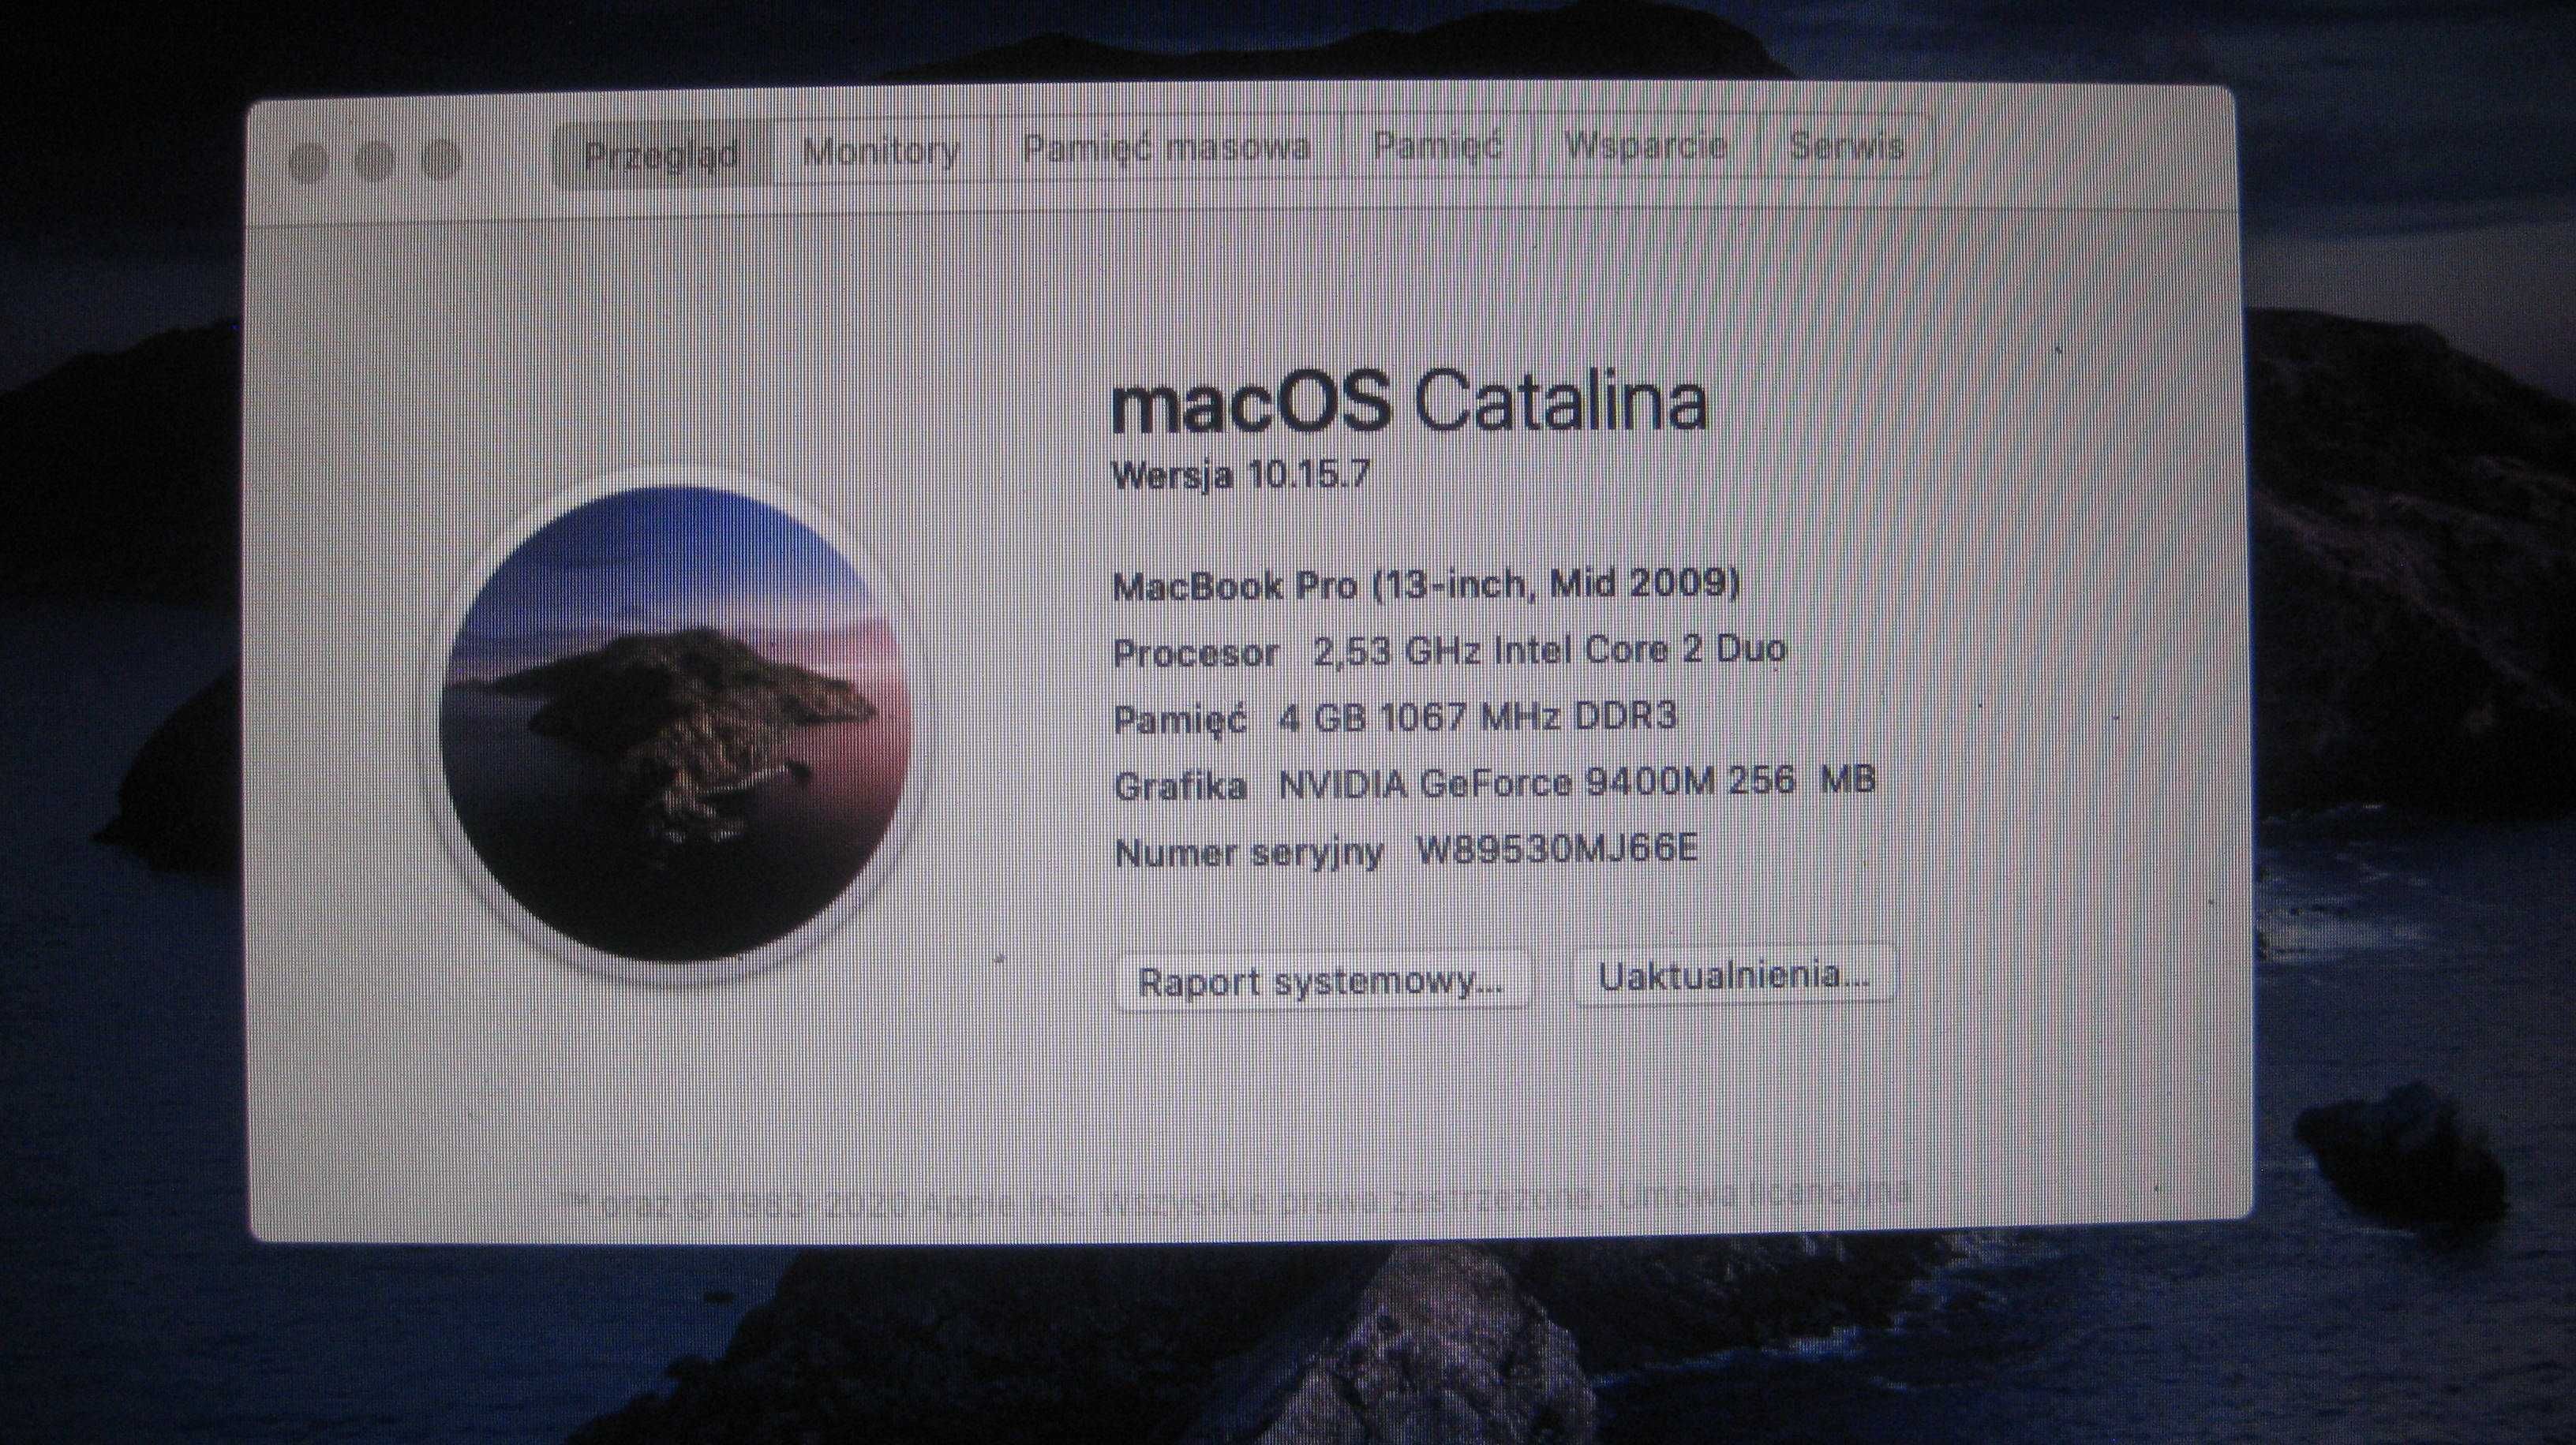Click graphics value NVIDIA GeForce 9400M 256 MB
The width and height of the screenshot is (2576, 1445).
click(1577, 782)
